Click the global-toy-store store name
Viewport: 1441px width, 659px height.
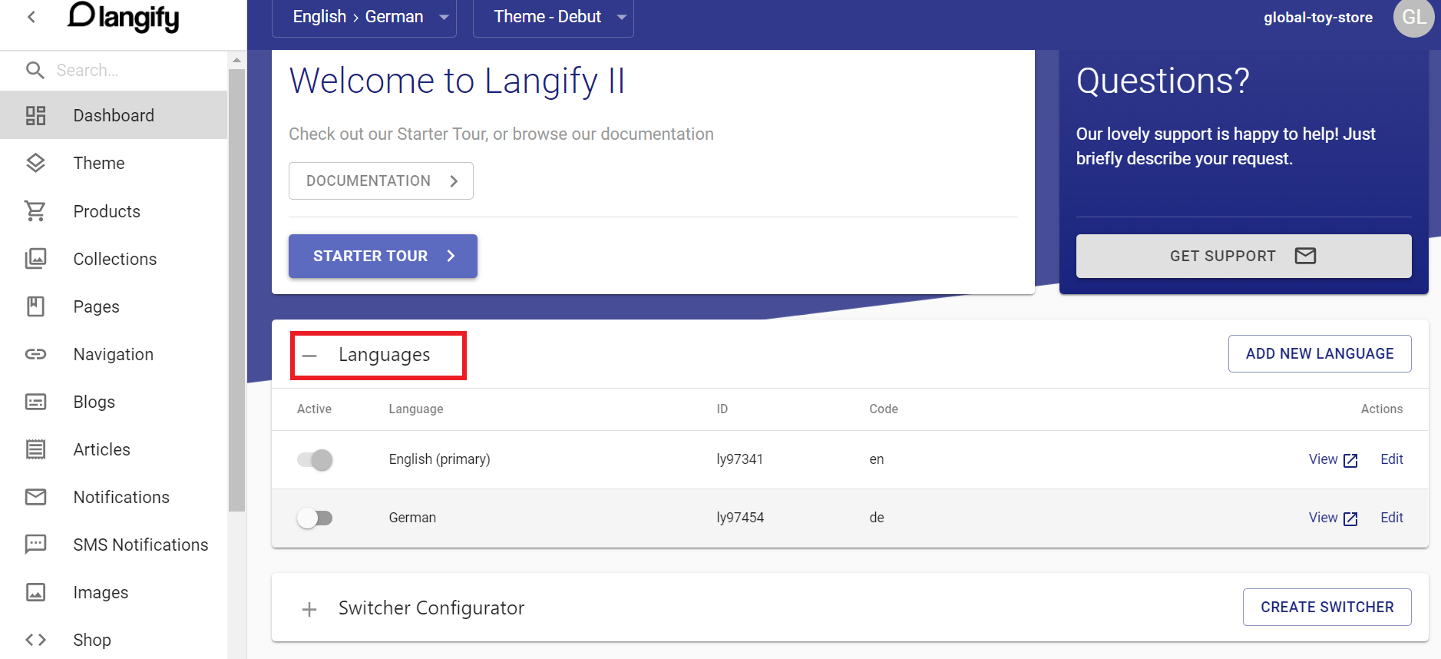1318,17
